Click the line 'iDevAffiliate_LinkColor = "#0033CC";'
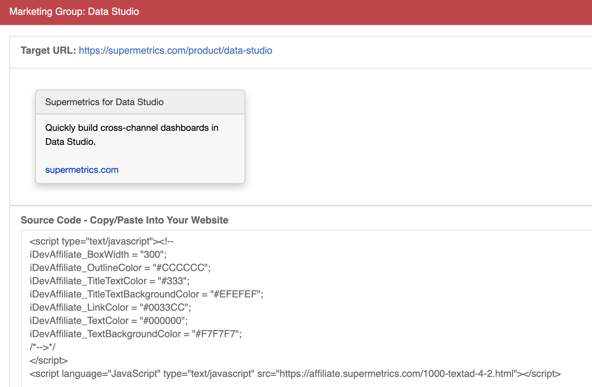 (x=110, y=308)
